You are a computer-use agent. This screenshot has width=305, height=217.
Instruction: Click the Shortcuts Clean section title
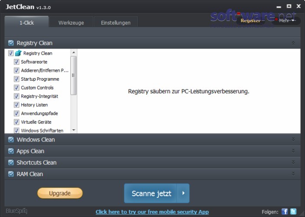pos(36,162)
